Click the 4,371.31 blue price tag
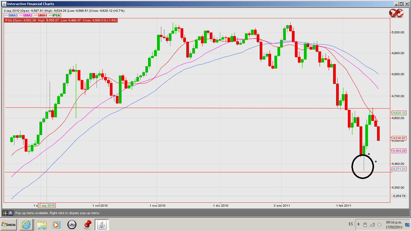 399,169
